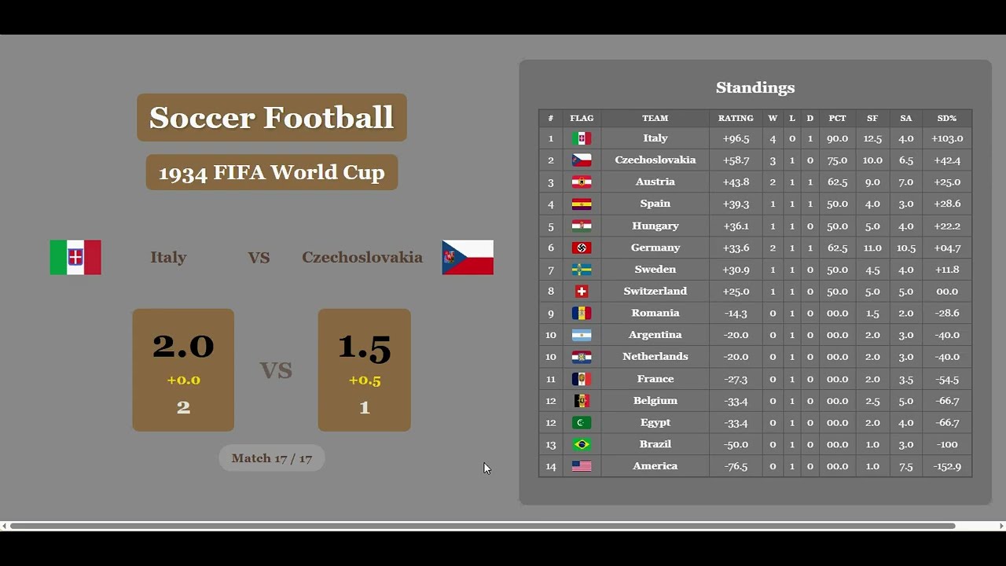Viewport: 1006px width, 566px height.
Task: Click the D column header
Action: [x=810, y=118]
